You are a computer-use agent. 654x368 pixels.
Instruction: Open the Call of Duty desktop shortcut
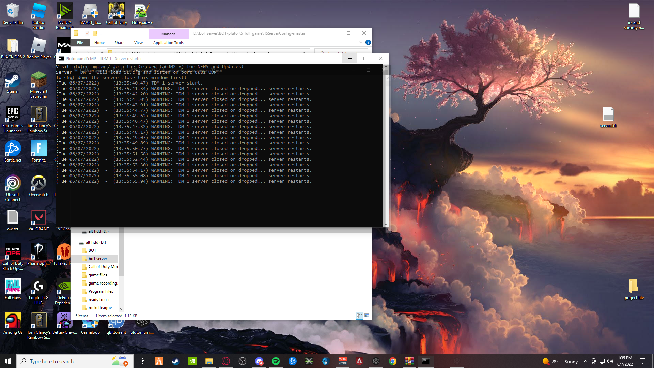[x=116, y=14]
